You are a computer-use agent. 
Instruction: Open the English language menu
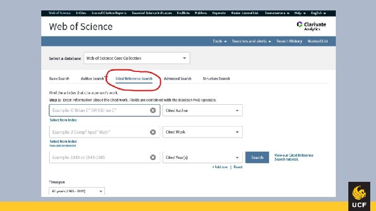click(x=319, y=13)
